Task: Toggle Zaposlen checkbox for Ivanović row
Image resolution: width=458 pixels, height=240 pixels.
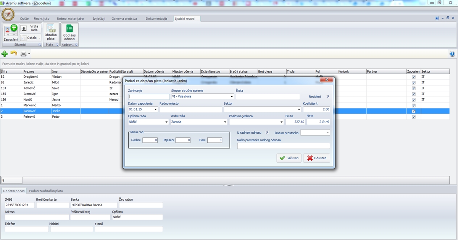Action: tap(413, 94)
